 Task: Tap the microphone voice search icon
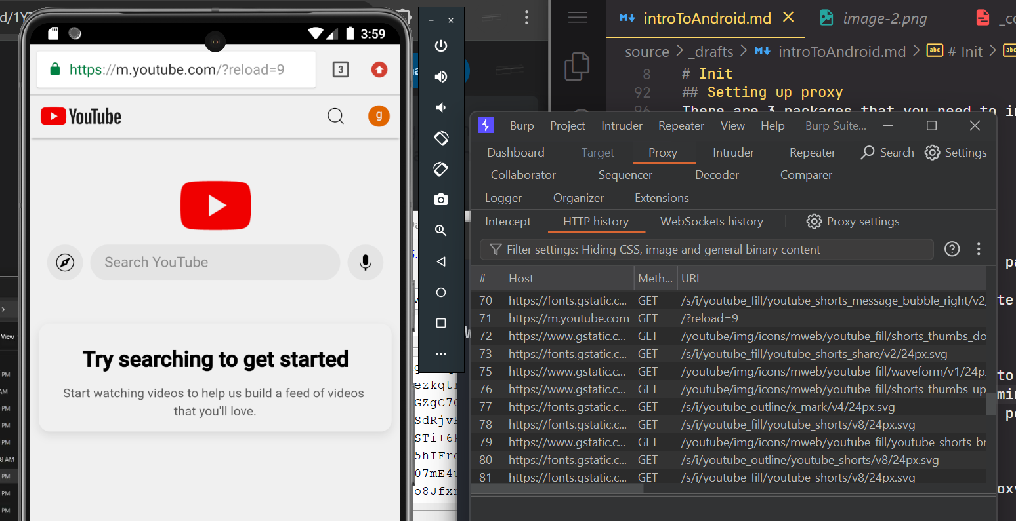(366, 263)
